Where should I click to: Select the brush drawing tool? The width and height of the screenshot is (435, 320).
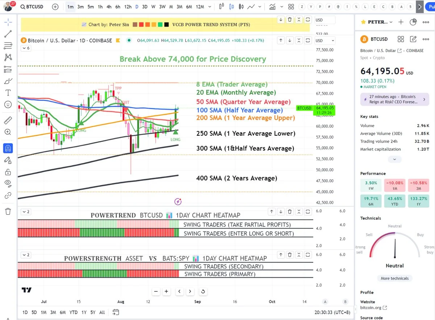click(x=8, y=81)
